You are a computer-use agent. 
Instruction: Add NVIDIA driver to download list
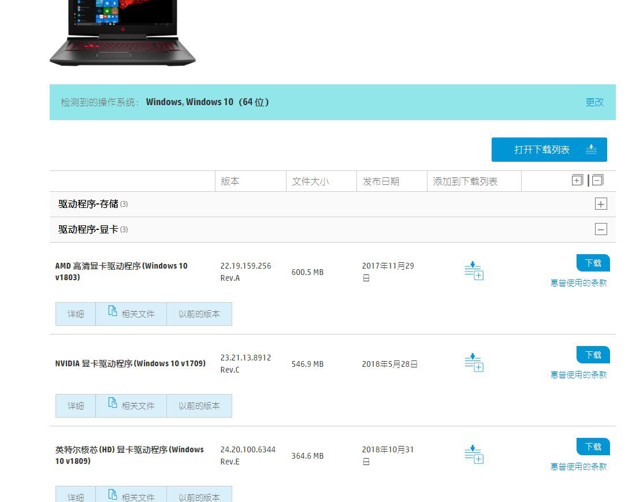474,363
